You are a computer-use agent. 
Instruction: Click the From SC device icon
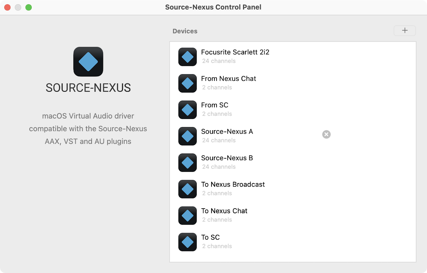[187, 110]
